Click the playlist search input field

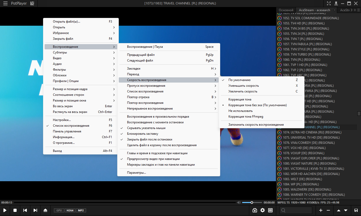click(x=296, y=210)
